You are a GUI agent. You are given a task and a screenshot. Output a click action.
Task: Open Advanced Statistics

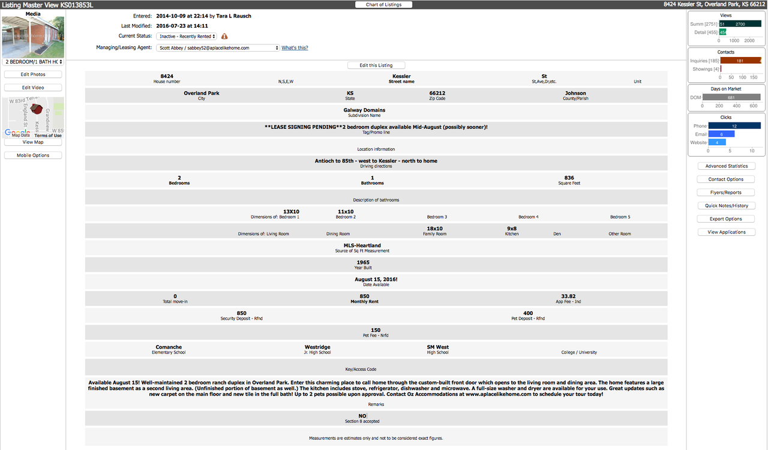pyautogui.click(x=726, y=166)
